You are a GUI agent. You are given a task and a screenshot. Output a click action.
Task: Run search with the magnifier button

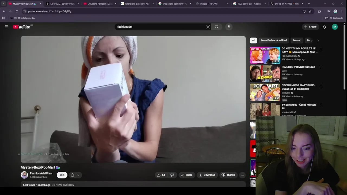[217, 27]
